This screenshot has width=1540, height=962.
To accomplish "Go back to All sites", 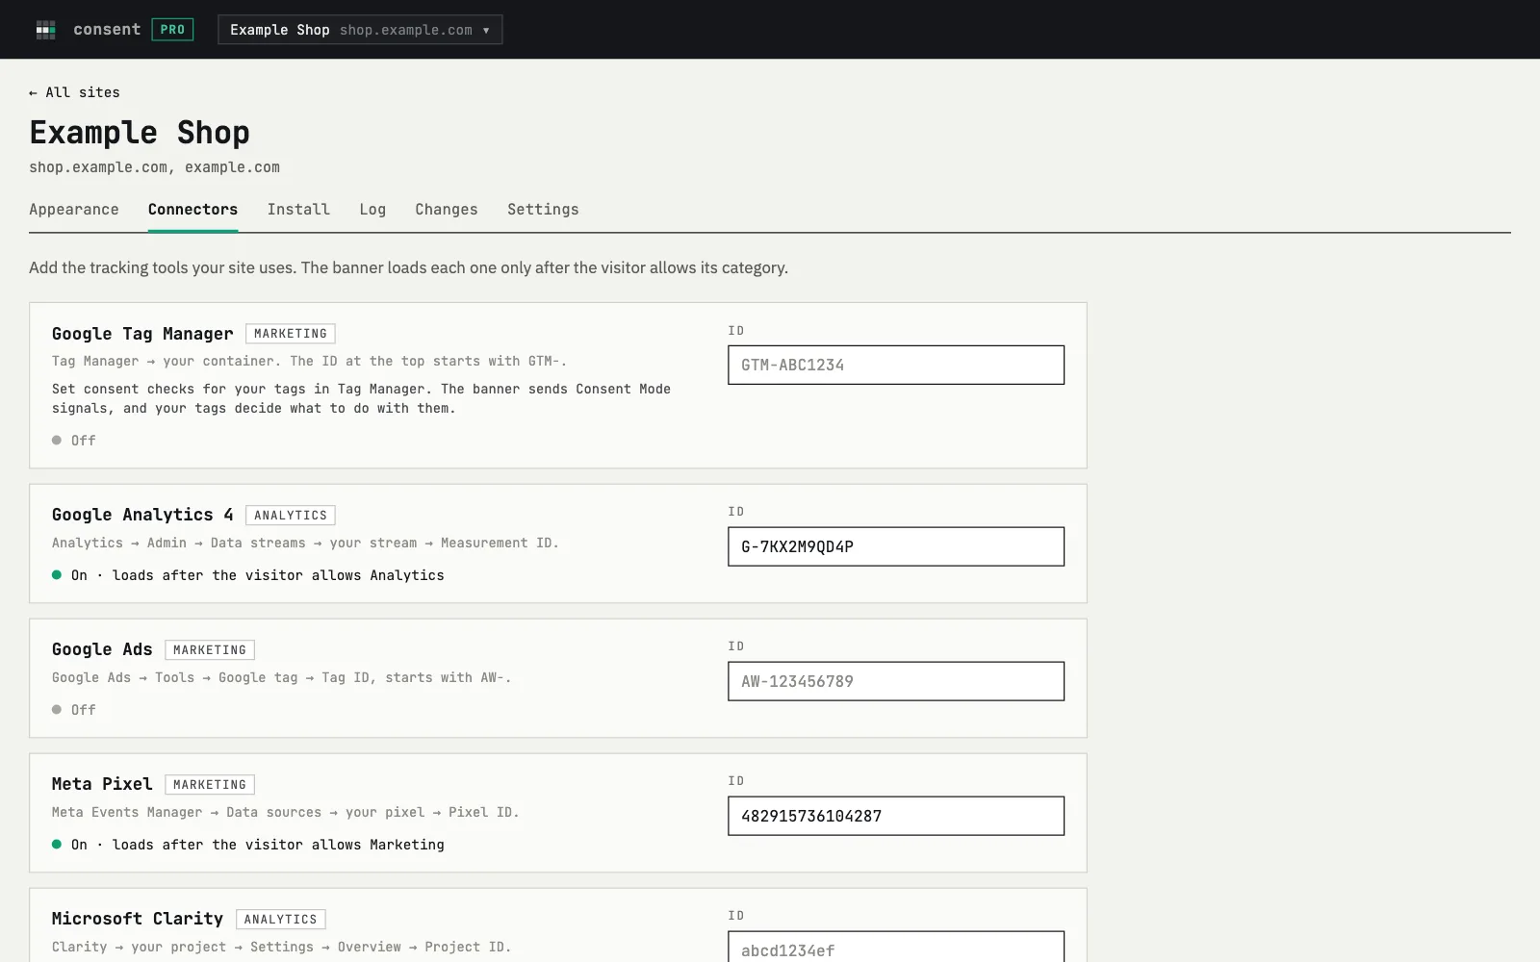I will tap(74, 92).
